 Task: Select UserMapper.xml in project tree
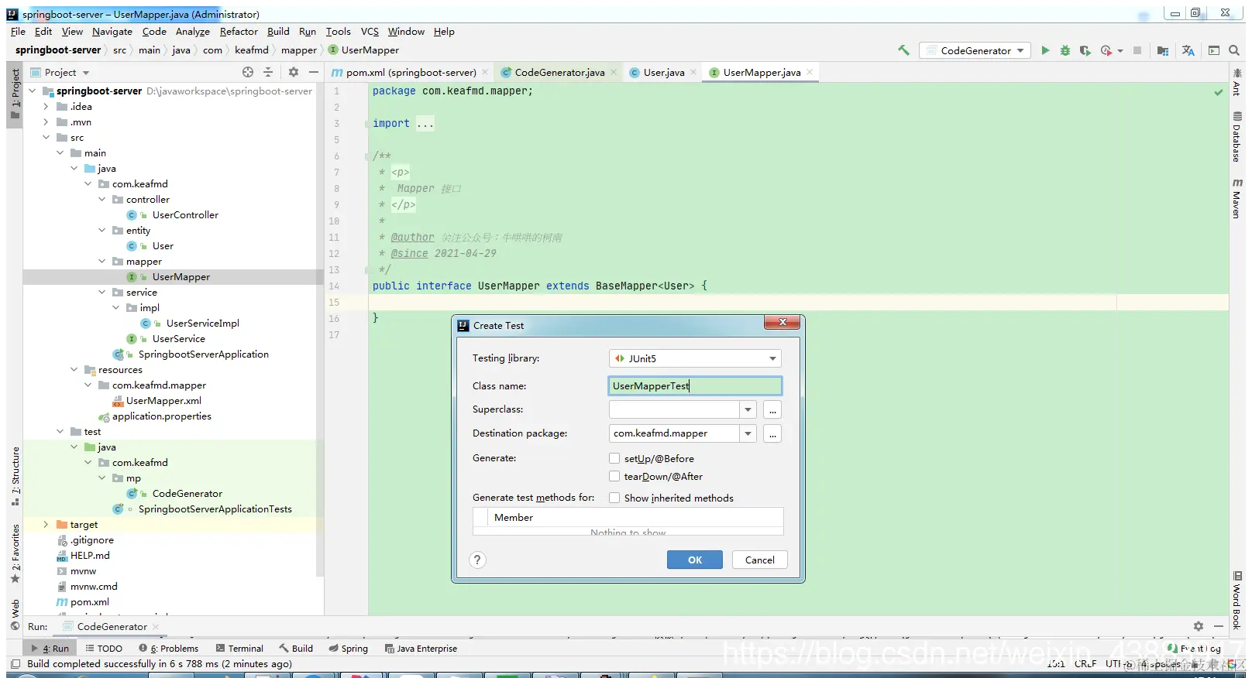(x=163, y=401)
